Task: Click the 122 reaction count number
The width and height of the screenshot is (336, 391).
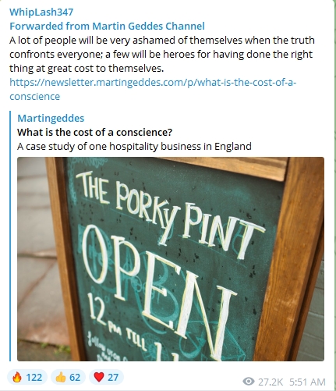Action: pyautogui.click(x=34, y=377)
